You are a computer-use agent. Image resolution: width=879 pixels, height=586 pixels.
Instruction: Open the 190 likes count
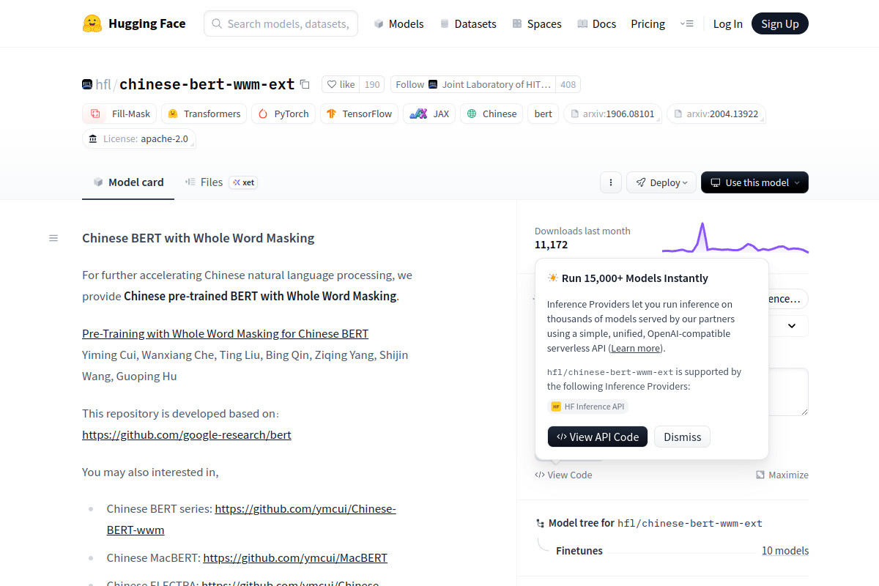coord(372,84)
